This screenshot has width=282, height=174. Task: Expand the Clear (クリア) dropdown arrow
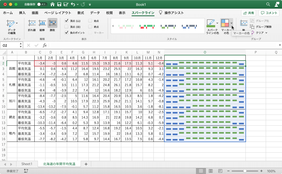coord(266,33)
